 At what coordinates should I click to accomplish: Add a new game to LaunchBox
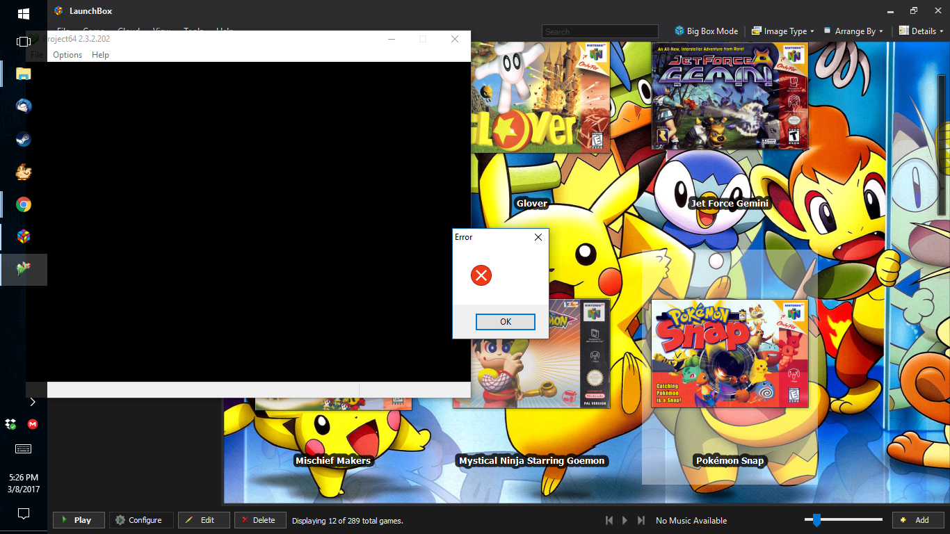(x=918, y=520)
